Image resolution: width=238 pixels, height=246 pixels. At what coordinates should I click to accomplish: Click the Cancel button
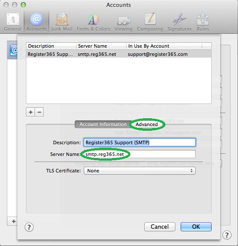point(160,227)
